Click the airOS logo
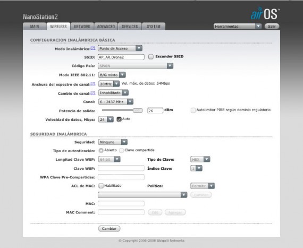Image resolution: width=303 pixels, height=248 pixels. click(x=265, y=13)
